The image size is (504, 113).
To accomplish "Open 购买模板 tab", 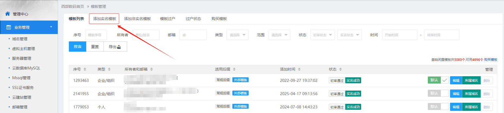I will pyautogui.click(x=219, y=19).
